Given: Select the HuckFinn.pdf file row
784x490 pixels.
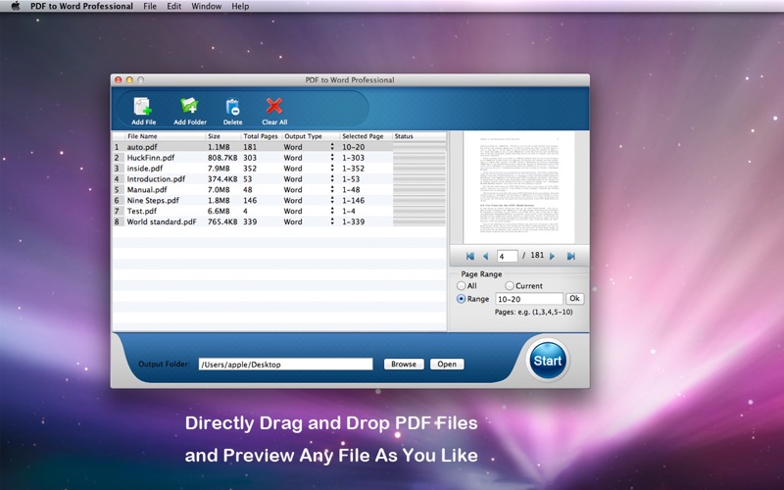Looking at the screenshot, I should click(x=279, y=158).
